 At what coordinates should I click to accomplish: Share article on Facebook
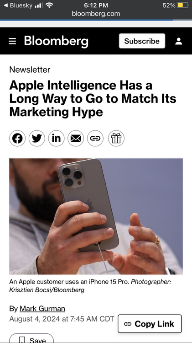click(x=17, y=138)
